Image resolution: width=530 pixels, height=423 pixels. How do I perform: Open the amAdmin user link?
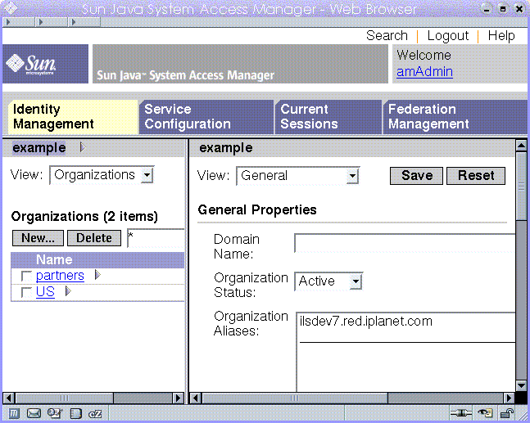click(424, 72)
